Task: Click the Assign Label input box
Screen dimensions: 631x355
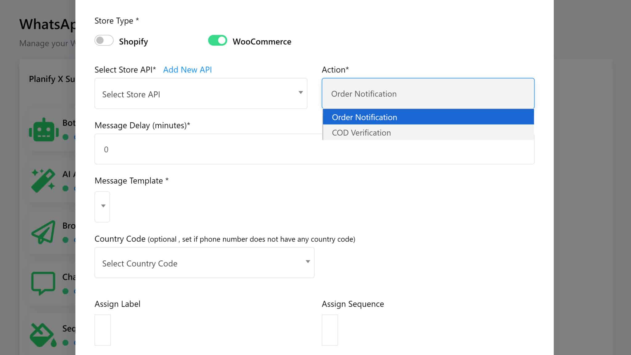Action: point(103,330)
